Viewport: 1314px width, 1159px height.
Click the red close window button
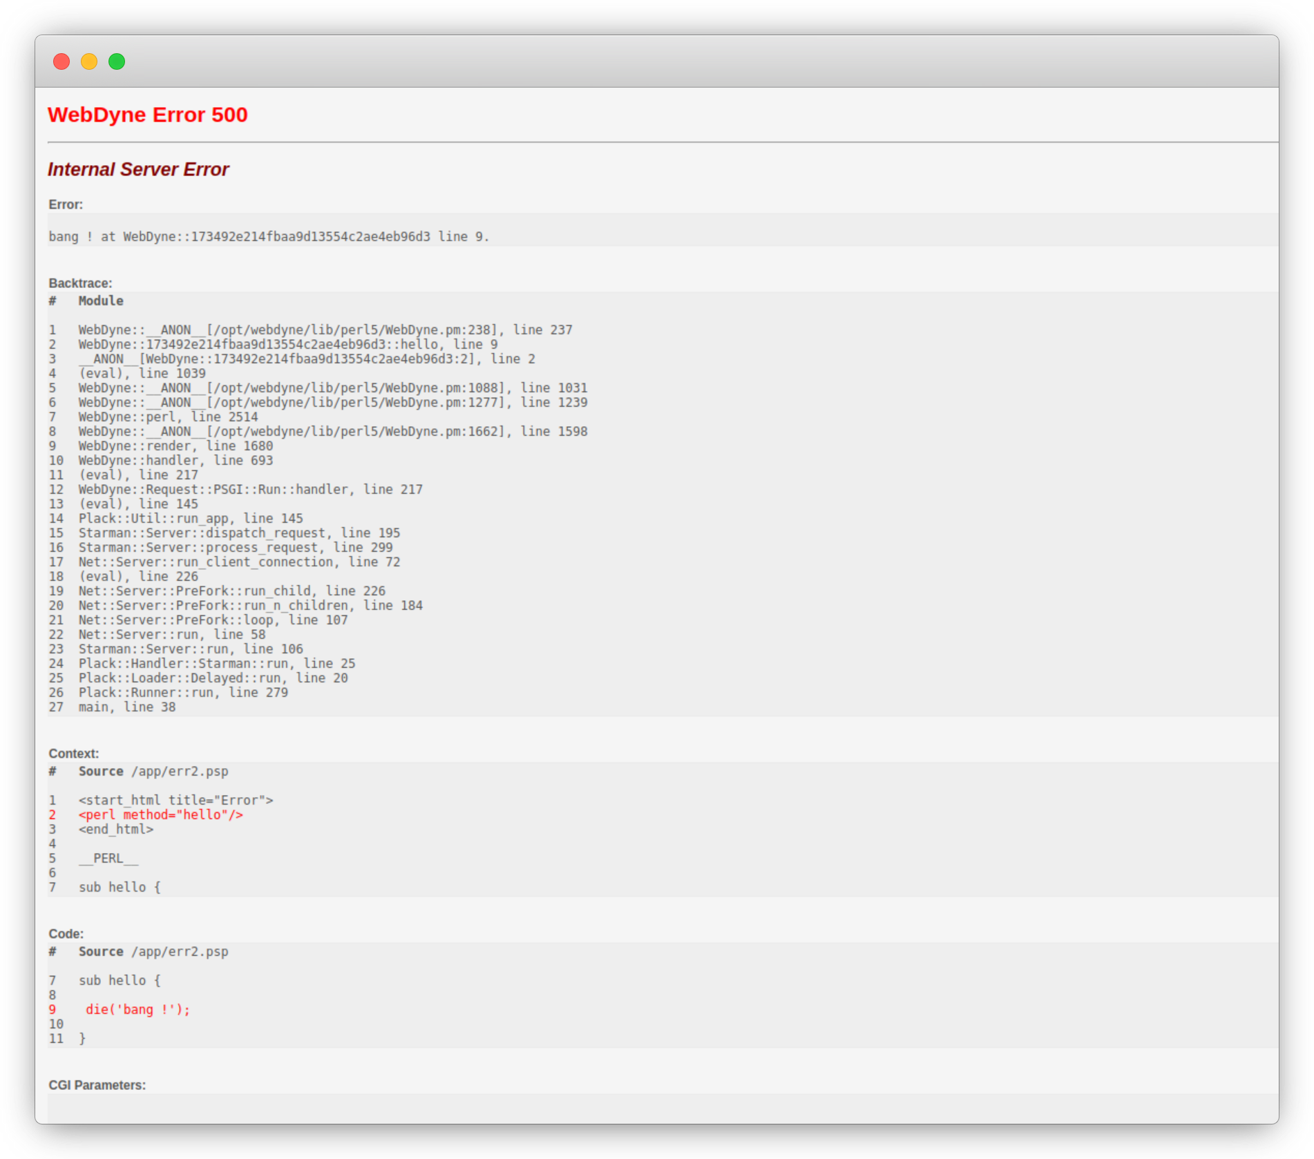[61, 61]
